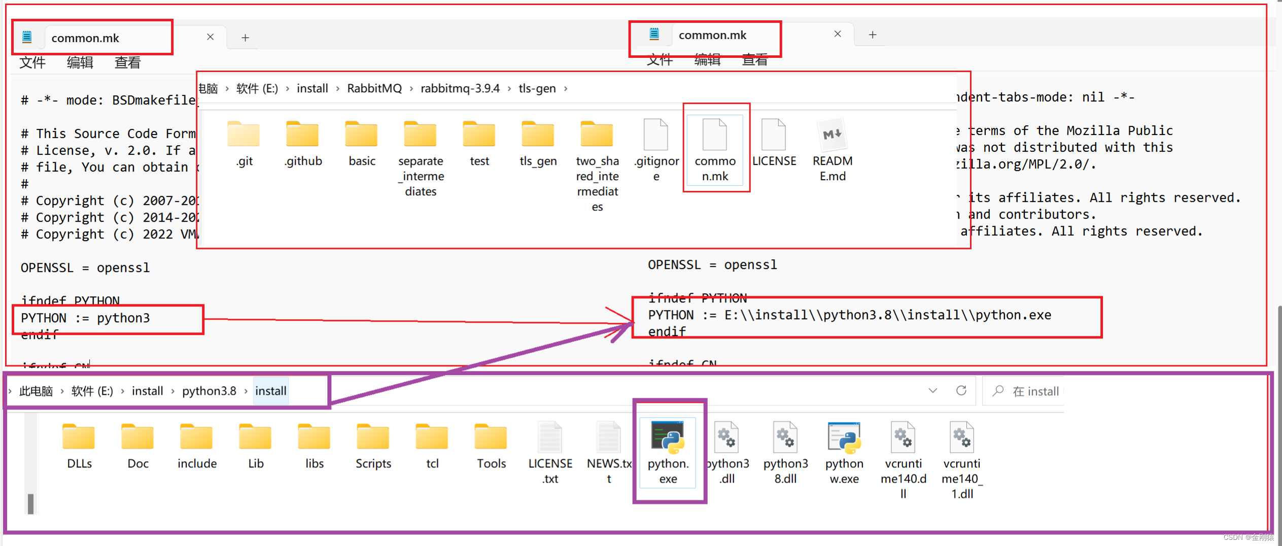The width and height of the screenshot is (1282, 546).
Task: Open the Scripts folder
Action: 373,446
